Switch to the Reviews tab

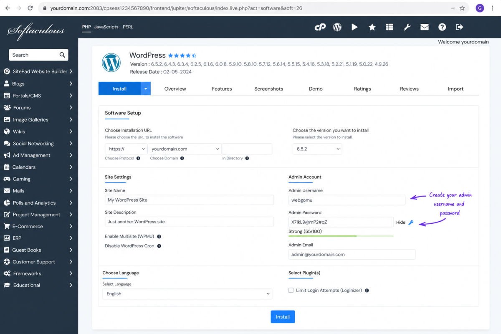tap(409, 89)
